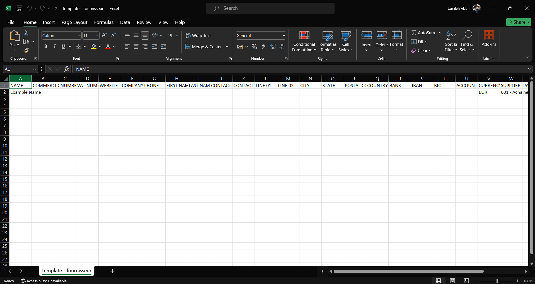This screenshot has width=535, height=284.
Task: Switch to the Data ribbon tab
Action: point(125,22)
